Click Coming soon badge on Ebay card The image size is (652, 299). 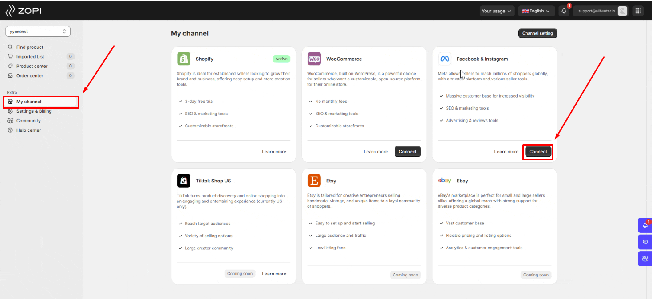pos(536,275)
